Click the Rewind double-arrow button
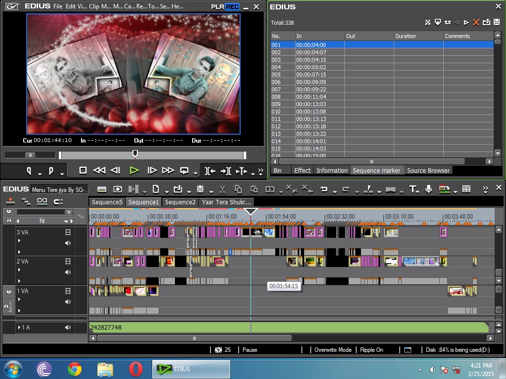This screenshot has height=379, width=506. click(x=99, y=170)
